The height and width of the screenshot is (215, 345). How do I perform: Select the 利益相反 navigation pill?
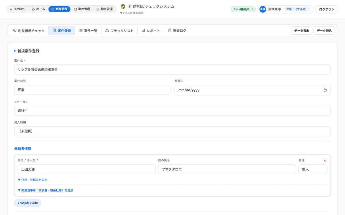60,9
